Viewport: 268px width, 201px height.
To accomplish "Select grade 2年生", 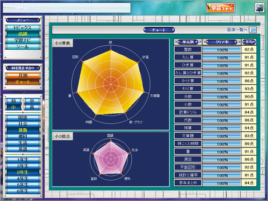I will coord(23,166).
